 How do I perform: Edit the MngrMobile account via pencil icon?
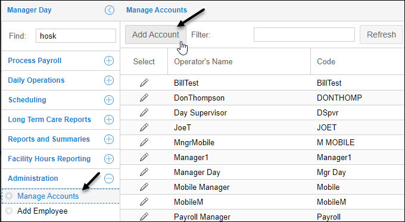144,142
